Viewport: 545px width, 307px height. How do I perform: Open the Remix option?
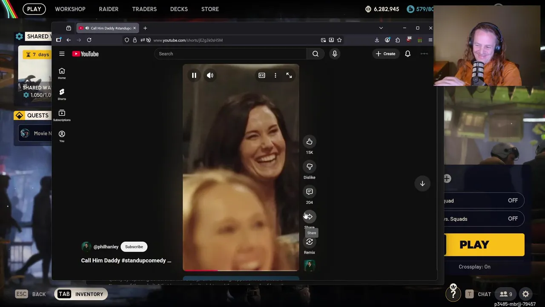coord(310,242)
